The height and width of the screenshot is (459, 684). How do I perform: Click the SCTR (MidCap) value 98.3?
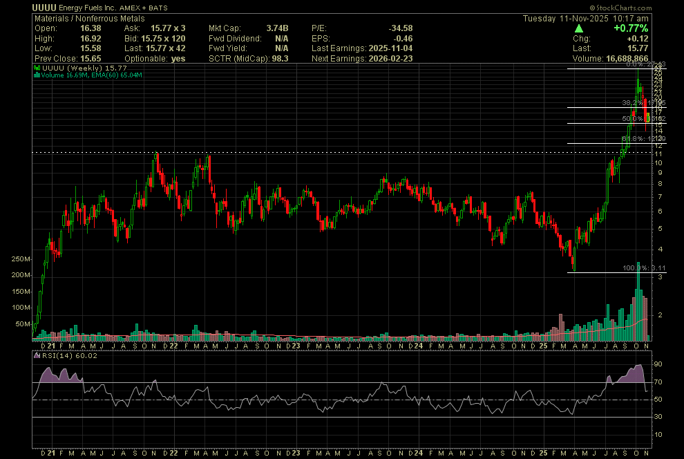280,59
